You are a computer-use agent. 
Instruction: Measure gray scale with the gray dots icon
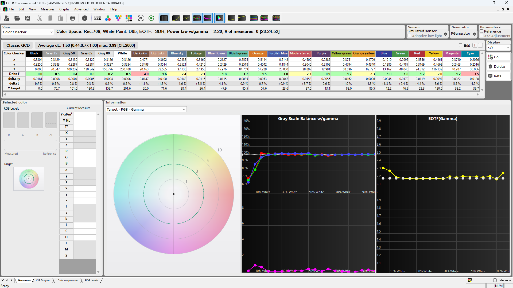pyautogui.click(x=98, y=18)
